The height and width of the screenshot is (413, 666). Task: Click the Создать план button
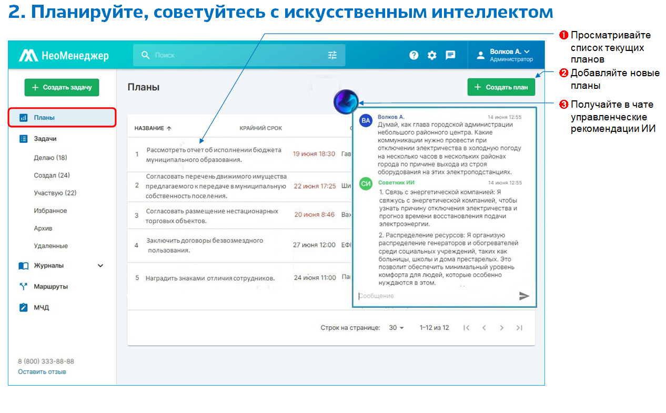[x=501, y=87]
